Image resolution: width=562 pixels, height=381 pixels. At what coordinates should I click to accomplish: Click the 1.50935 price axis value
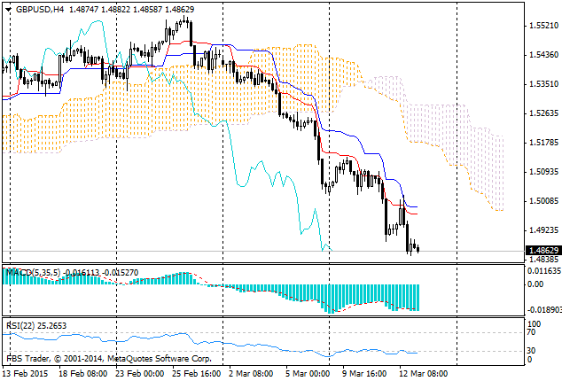[543, 172]
